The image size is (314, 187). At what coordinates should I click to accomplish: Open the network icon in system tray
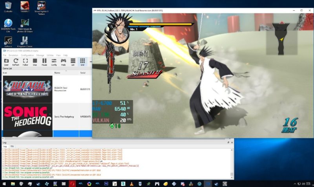(x=299, y=184)
